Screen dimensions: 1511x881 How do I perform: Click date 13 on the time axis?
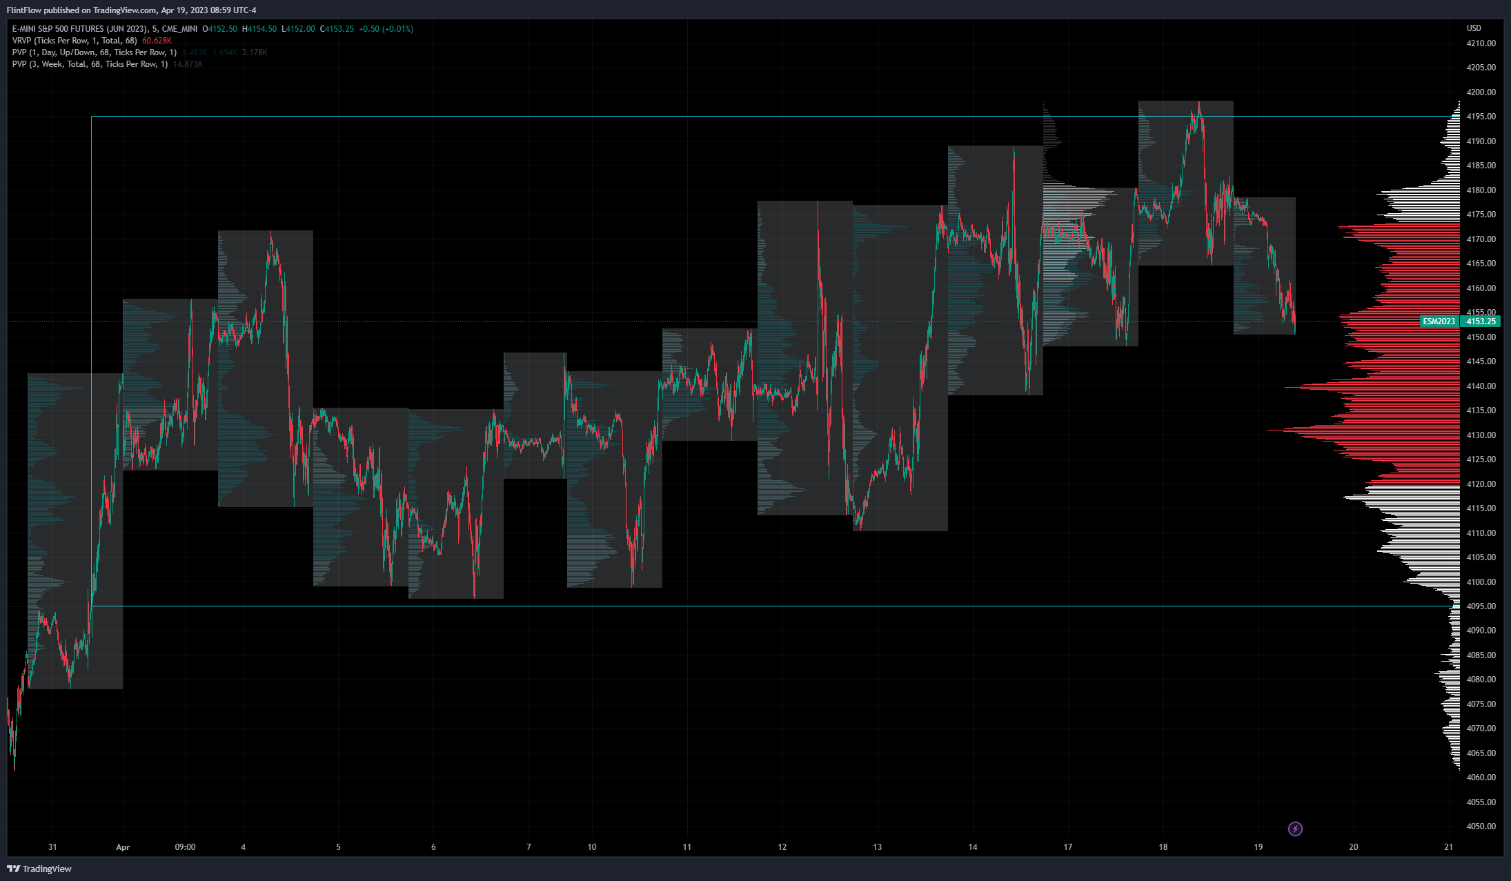[877, 847]
